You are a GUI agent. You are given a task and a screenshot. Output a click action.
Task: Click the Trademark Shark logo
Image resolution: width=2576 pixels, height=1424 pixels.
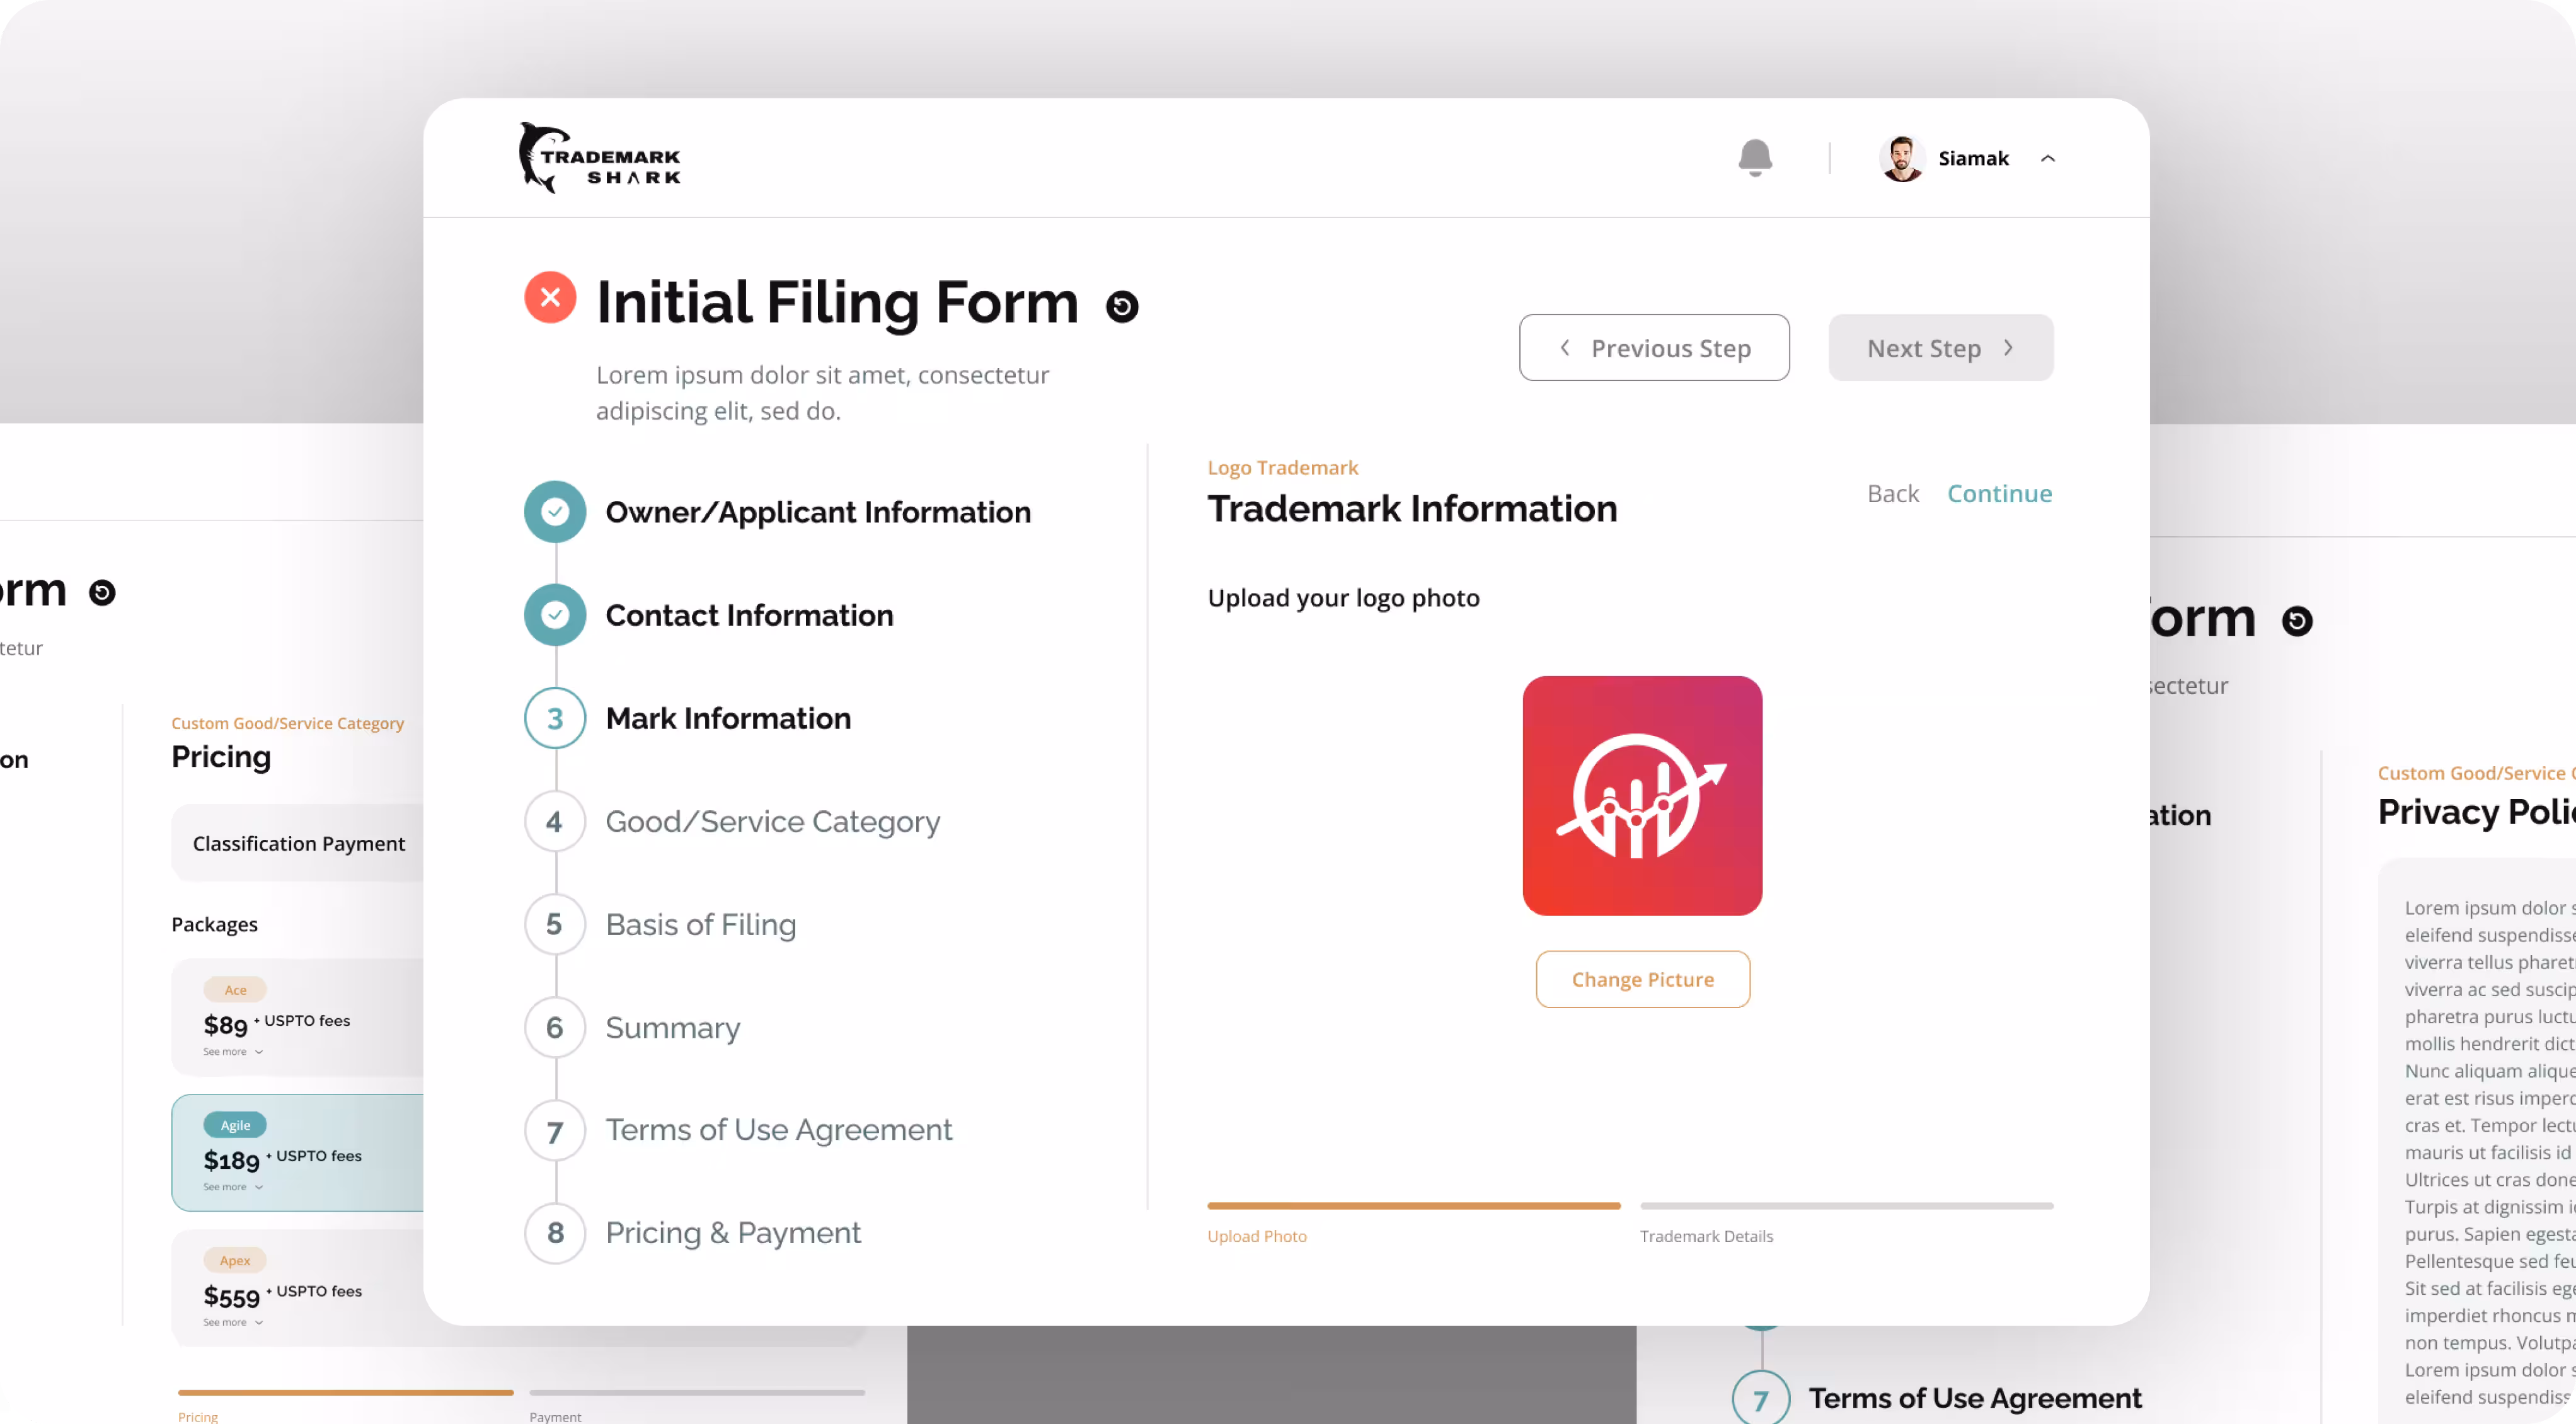[600, 158]
